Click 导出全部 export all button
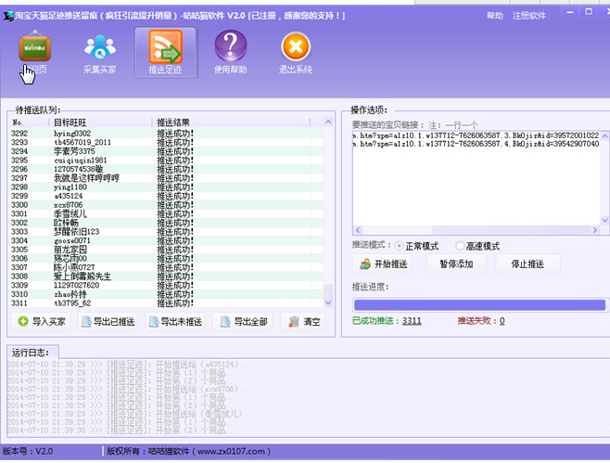 pos(242,322)
